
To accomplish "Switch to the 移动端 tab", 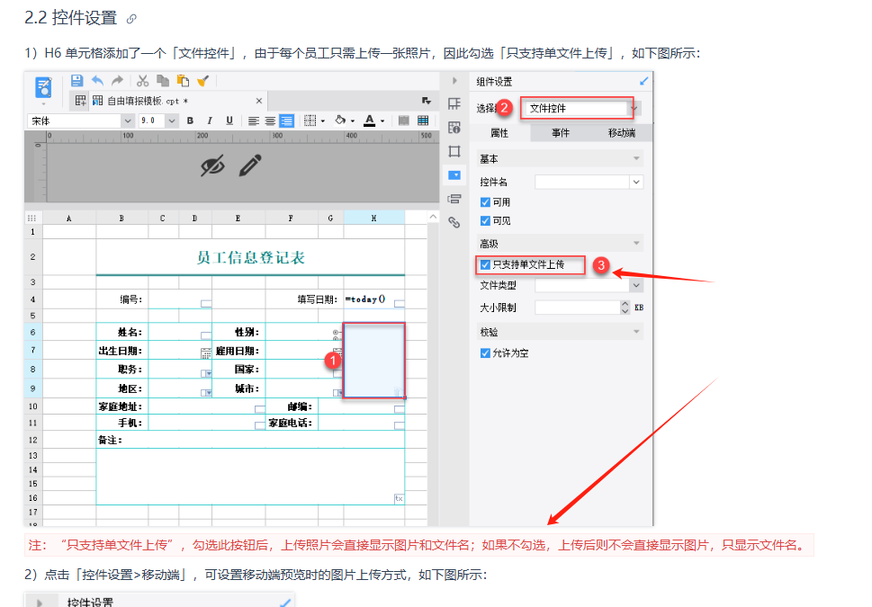I will pos(621,133).
